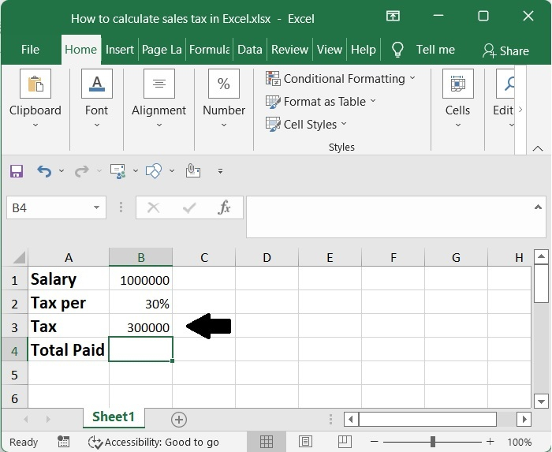Click the Insert Function fx icon
Viewport: 552px width, 452px height.
pyautogui.click(x=225, y=208)
